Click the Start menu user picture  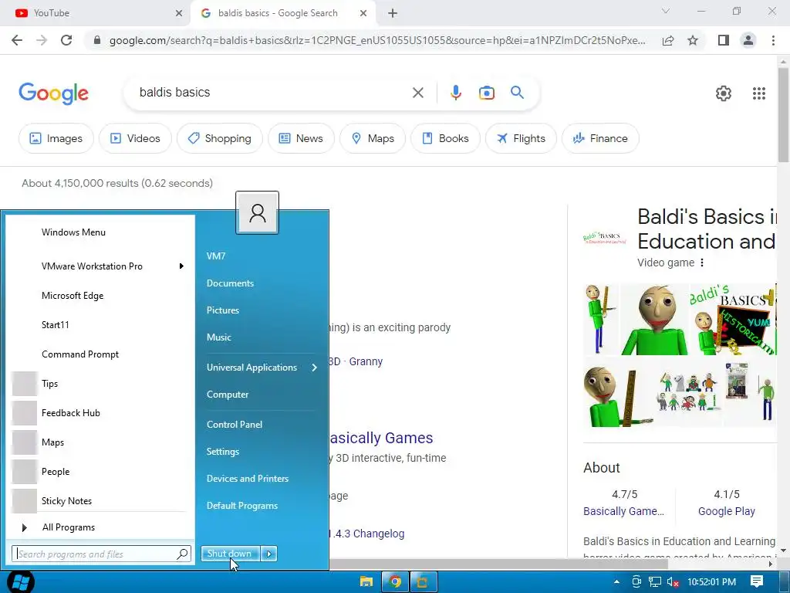click(x=257, y=213)
